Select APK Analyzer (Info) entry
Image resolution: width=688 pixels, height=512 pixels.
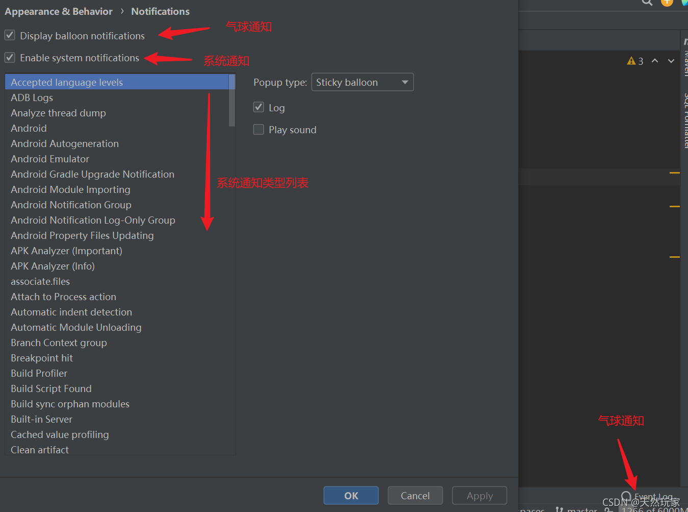(117, 266)
